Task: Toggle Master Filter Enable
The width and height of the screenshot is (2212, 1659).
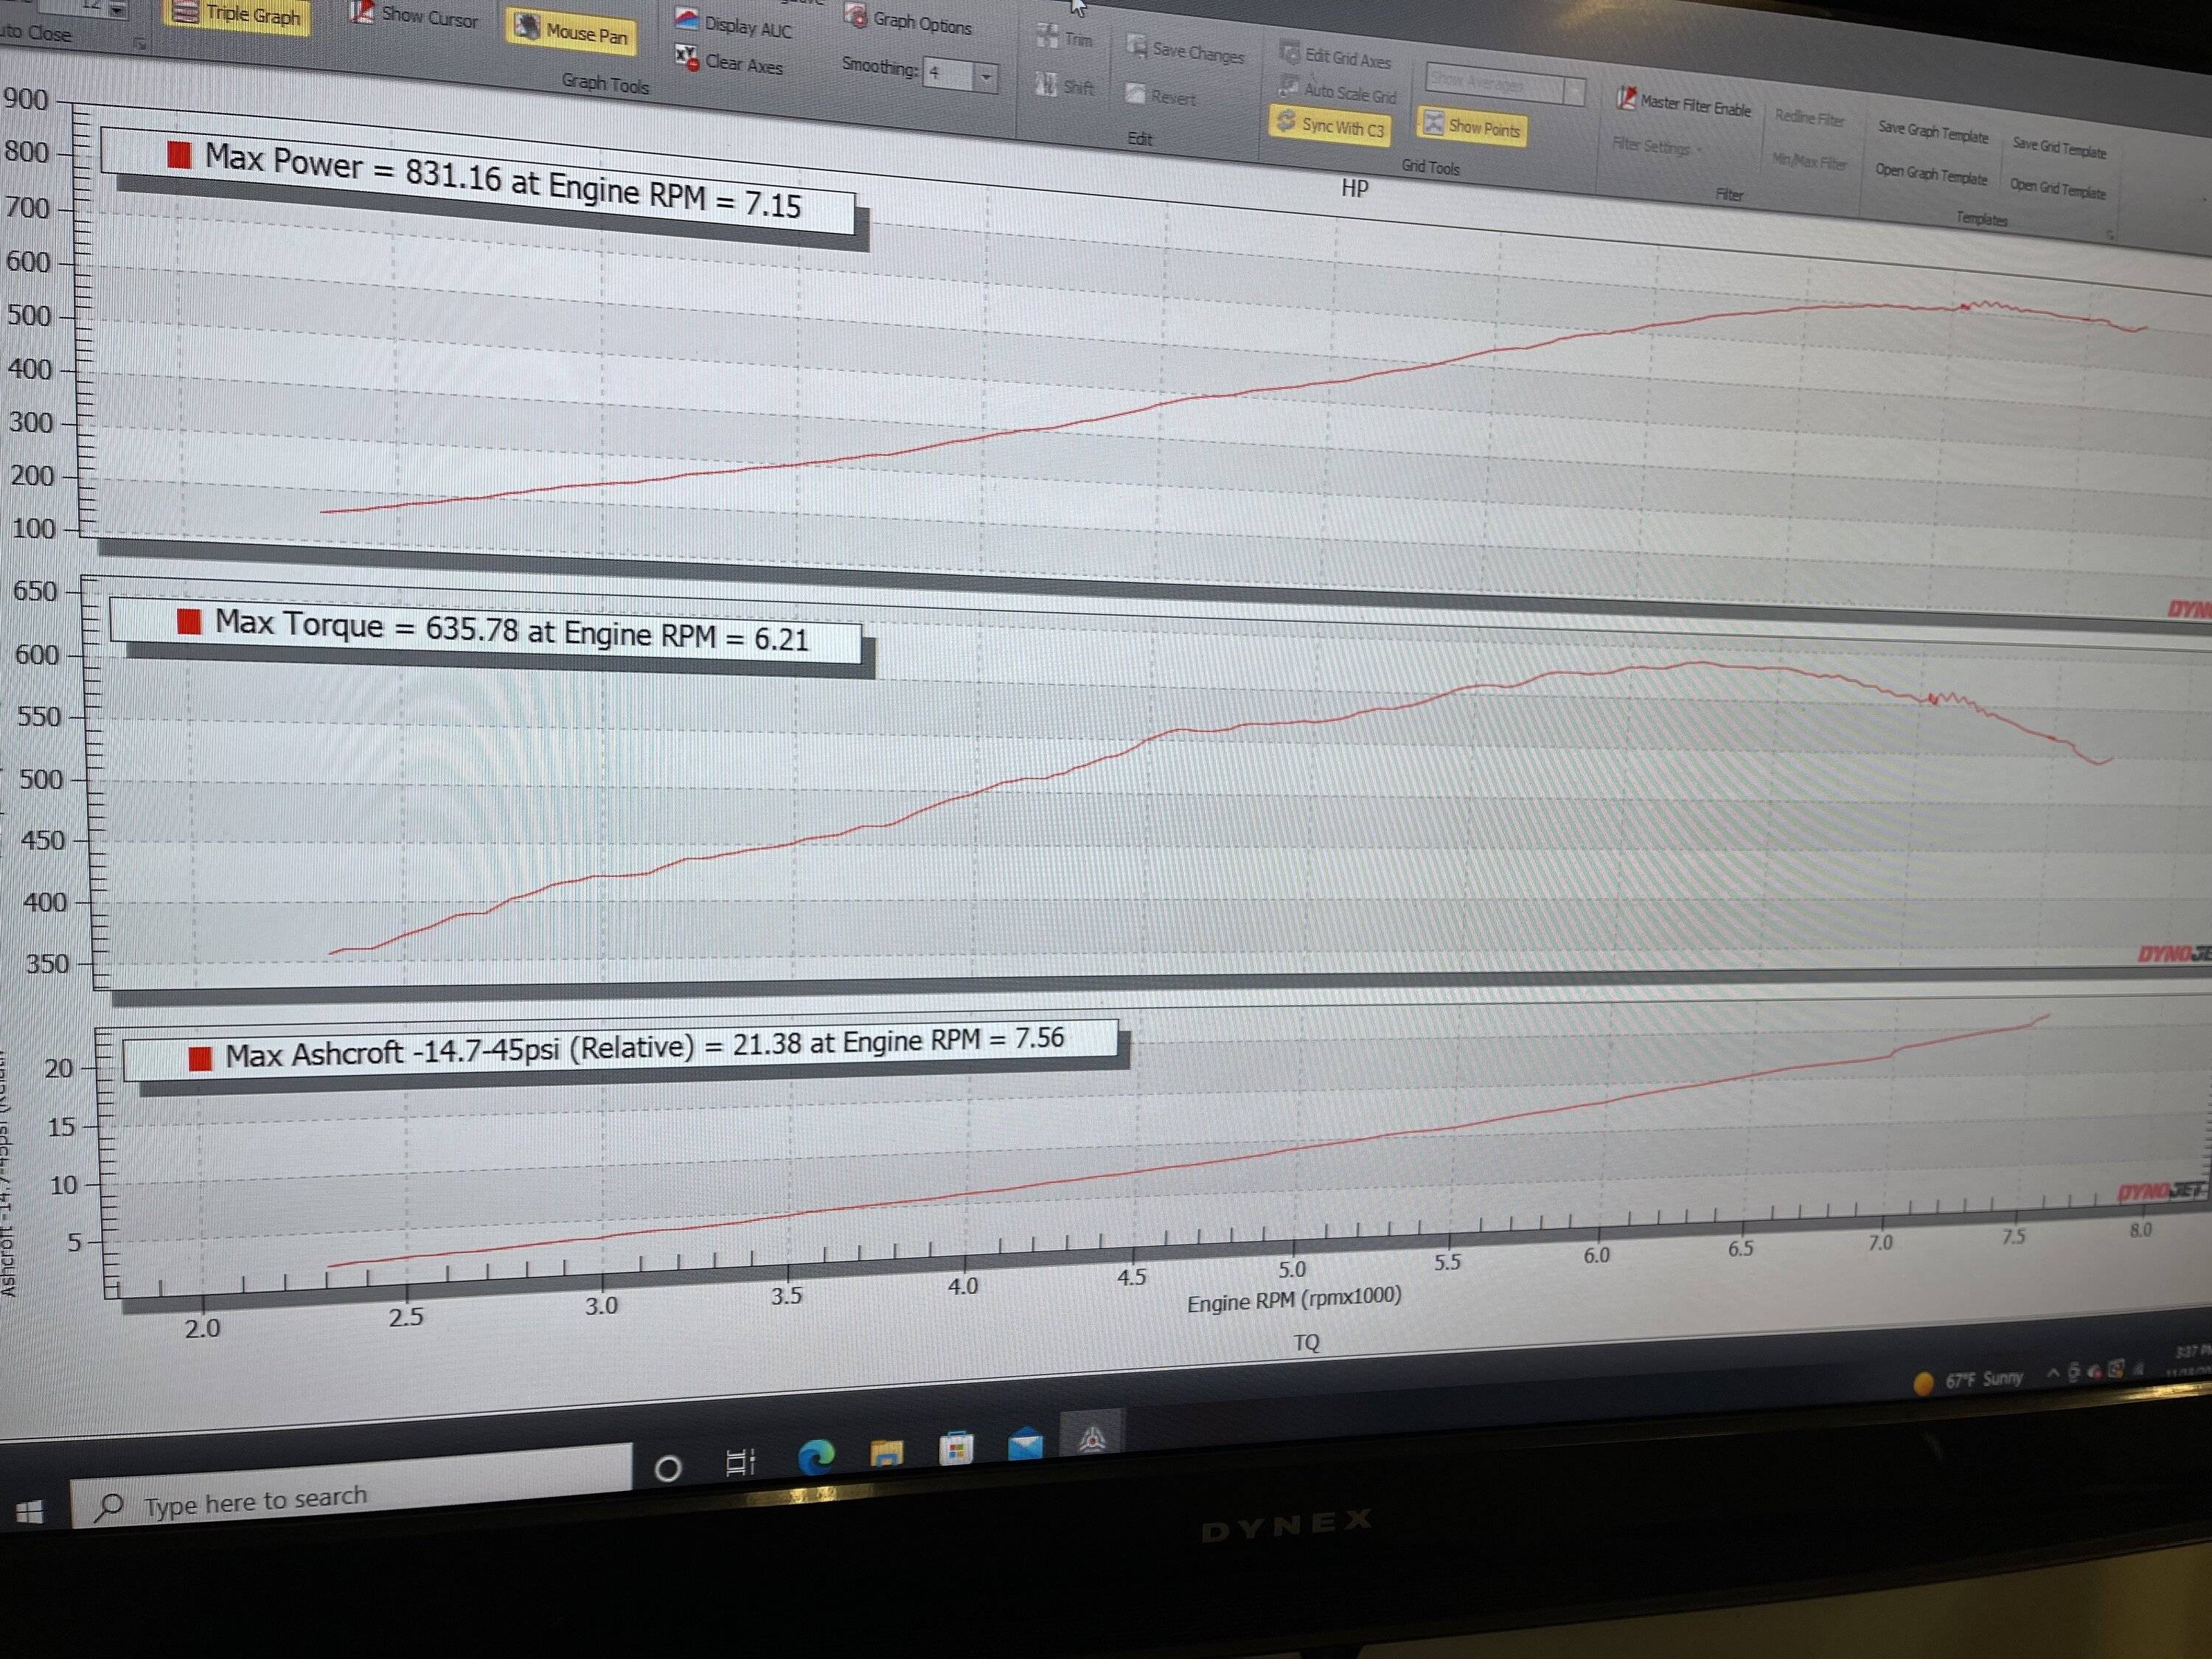Action: point(1683,103)
